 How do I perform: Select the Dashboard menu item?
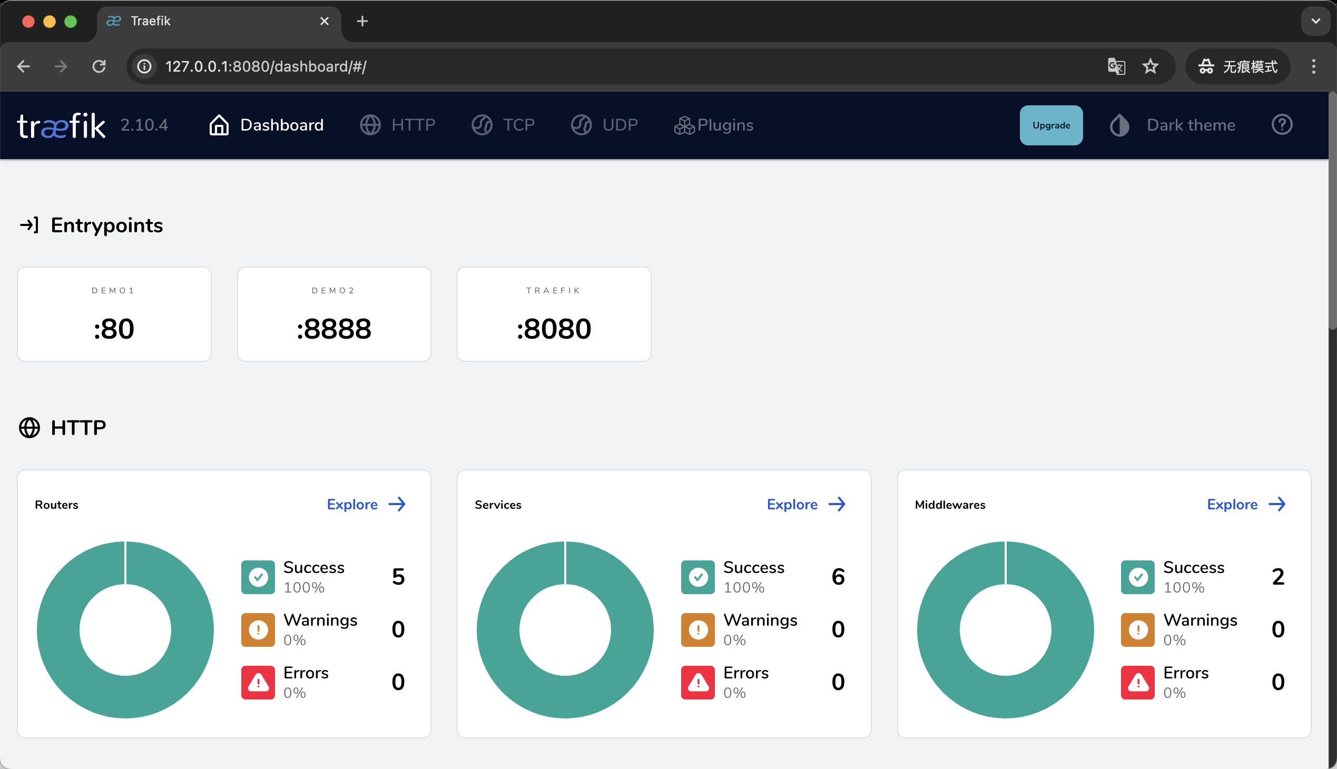(x=281, y=125)
